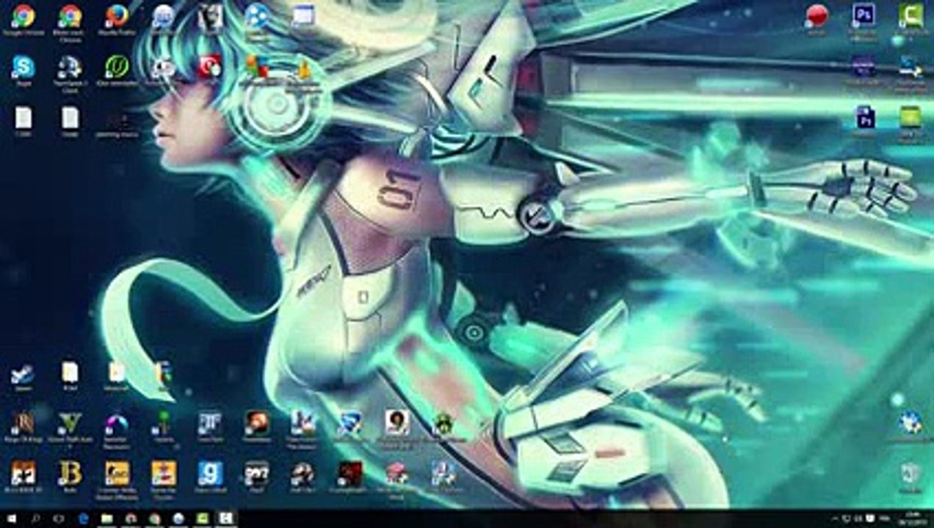Open the Google Chrome shortcut in the top-left corner

point(23,15)
